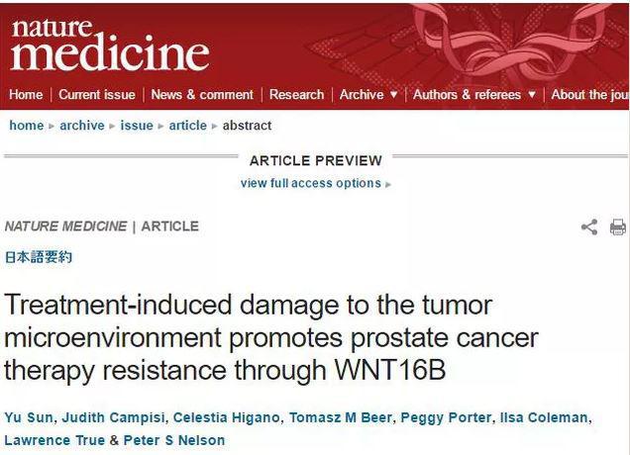Open the Home menu item
This screenshot has width=630, height=455.
26,95
